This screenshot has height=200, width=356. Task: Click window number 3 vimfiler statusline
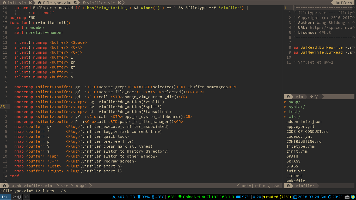point(288,186)
